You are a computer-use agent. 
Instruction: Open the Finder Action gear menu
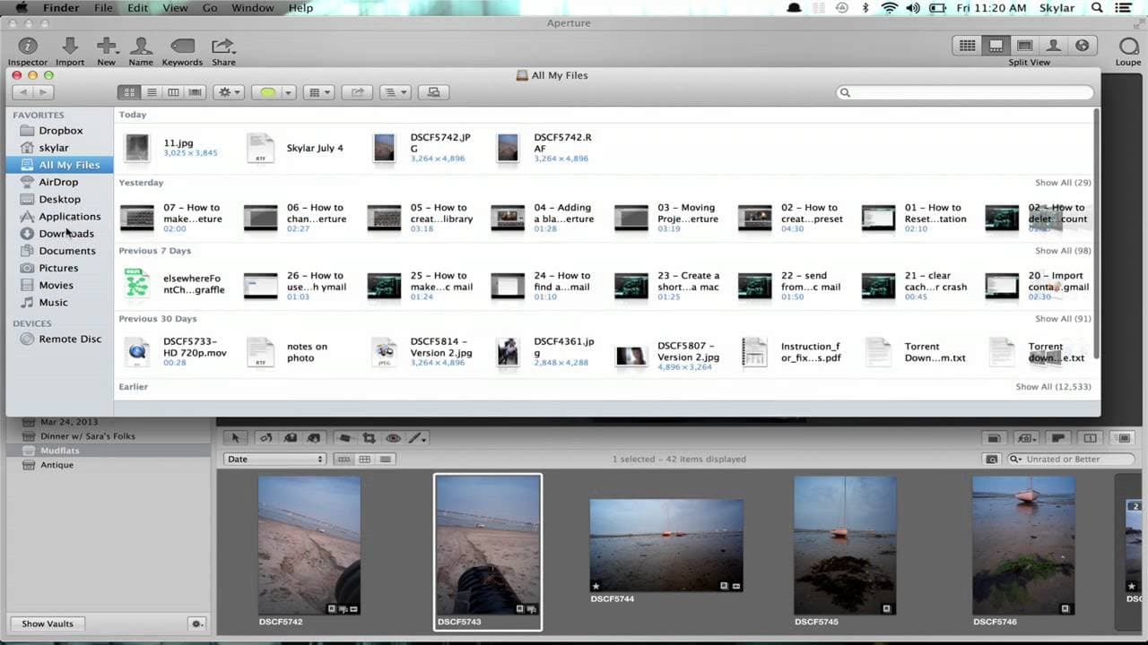point(229,92)
